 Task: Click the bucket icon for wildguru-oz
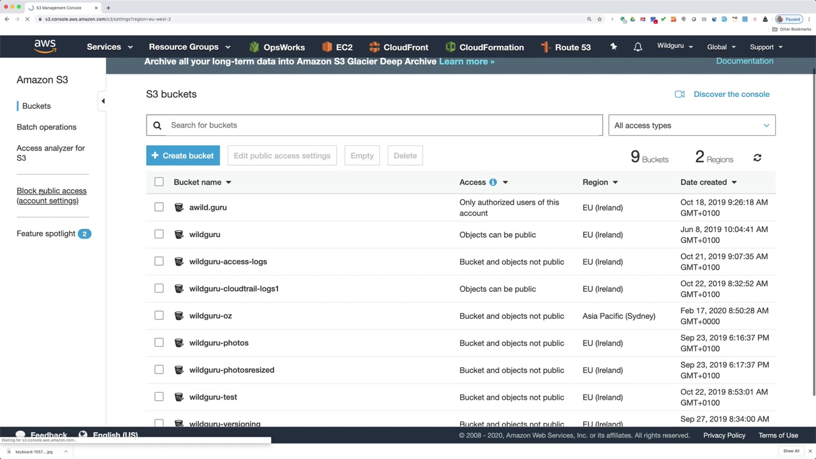[x=178, y=316]
